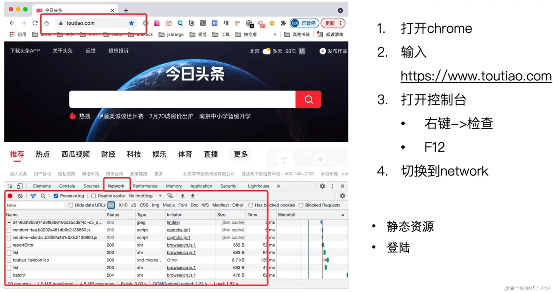The height and width of the screenshot is (293, 553).
Task: Click the 更新 Chrome update button
Action: point(333,23)
